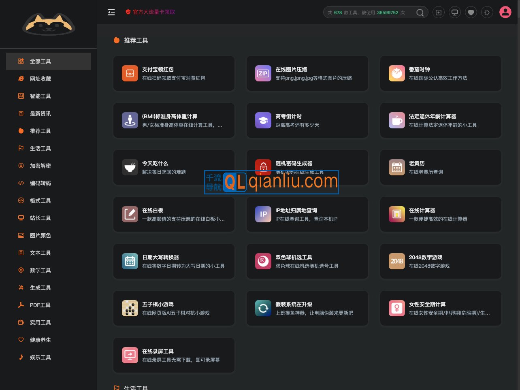Click the 在线白板 pen icon
520x390 pixels.
click(130, 214)
